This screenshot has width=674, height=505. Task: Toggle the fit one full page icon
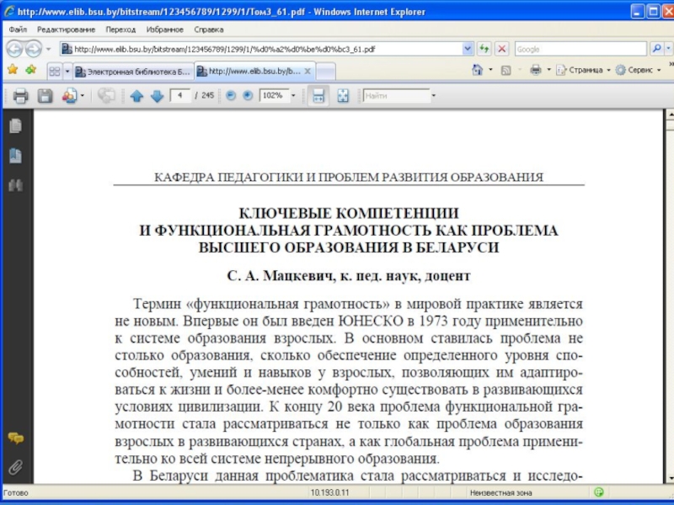pyautogui.click(x=343, y=96)
